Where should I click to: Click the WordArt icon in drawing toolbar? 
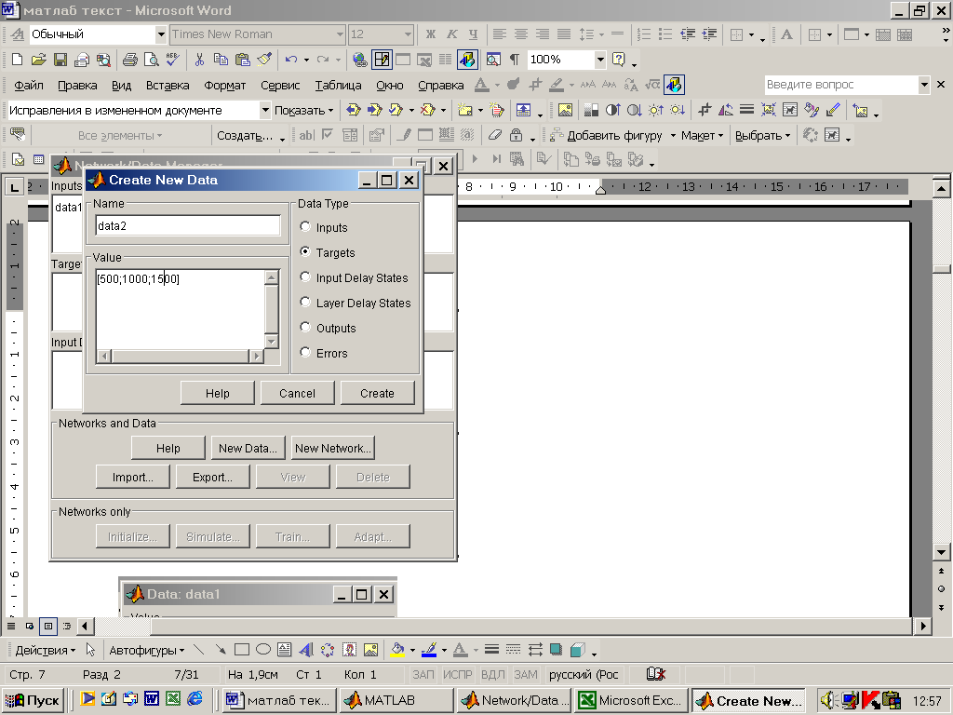306,650
